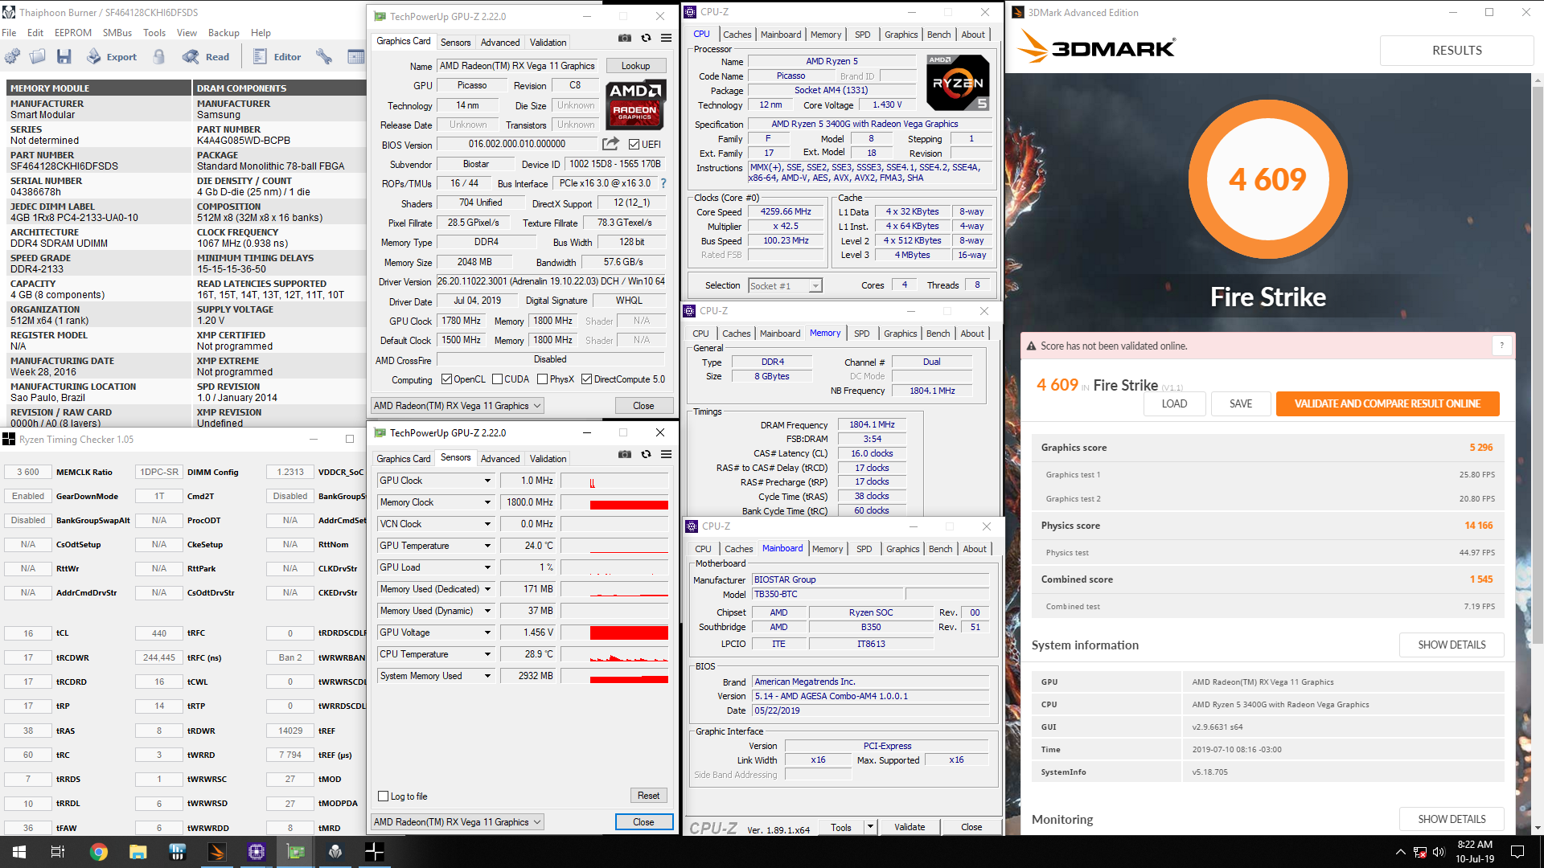Screen dimensions: 1544x868
Task: Click the Export button in Thaiphoon Burner toolbar
Action: [x=112, y=56]
